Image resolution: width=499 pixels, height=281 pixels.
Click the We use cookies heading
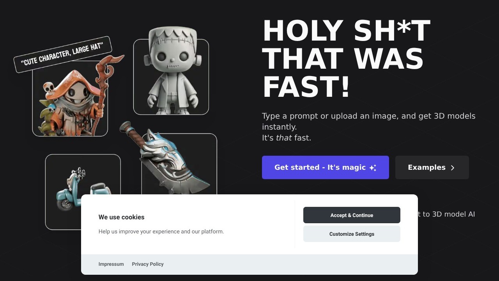point(121,217)
